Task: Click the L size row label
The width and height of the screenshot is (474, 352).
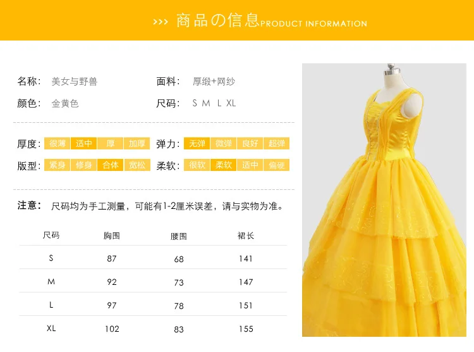Action: pyautogui.click(x=51, y=305)
